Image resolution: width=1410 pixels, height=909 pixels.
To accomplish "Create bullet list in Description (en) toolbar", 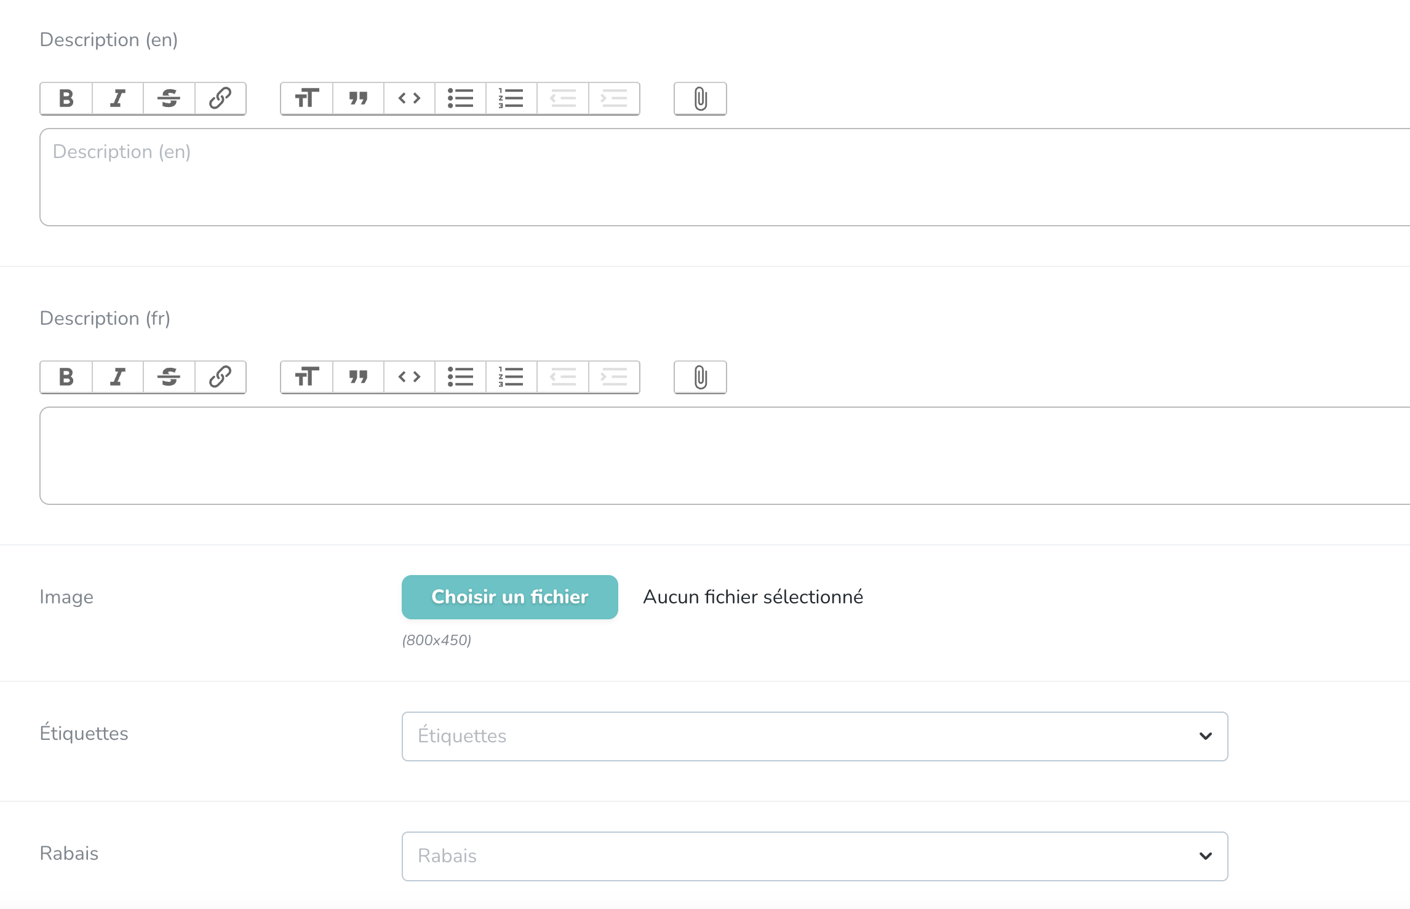I will point(460,98).
